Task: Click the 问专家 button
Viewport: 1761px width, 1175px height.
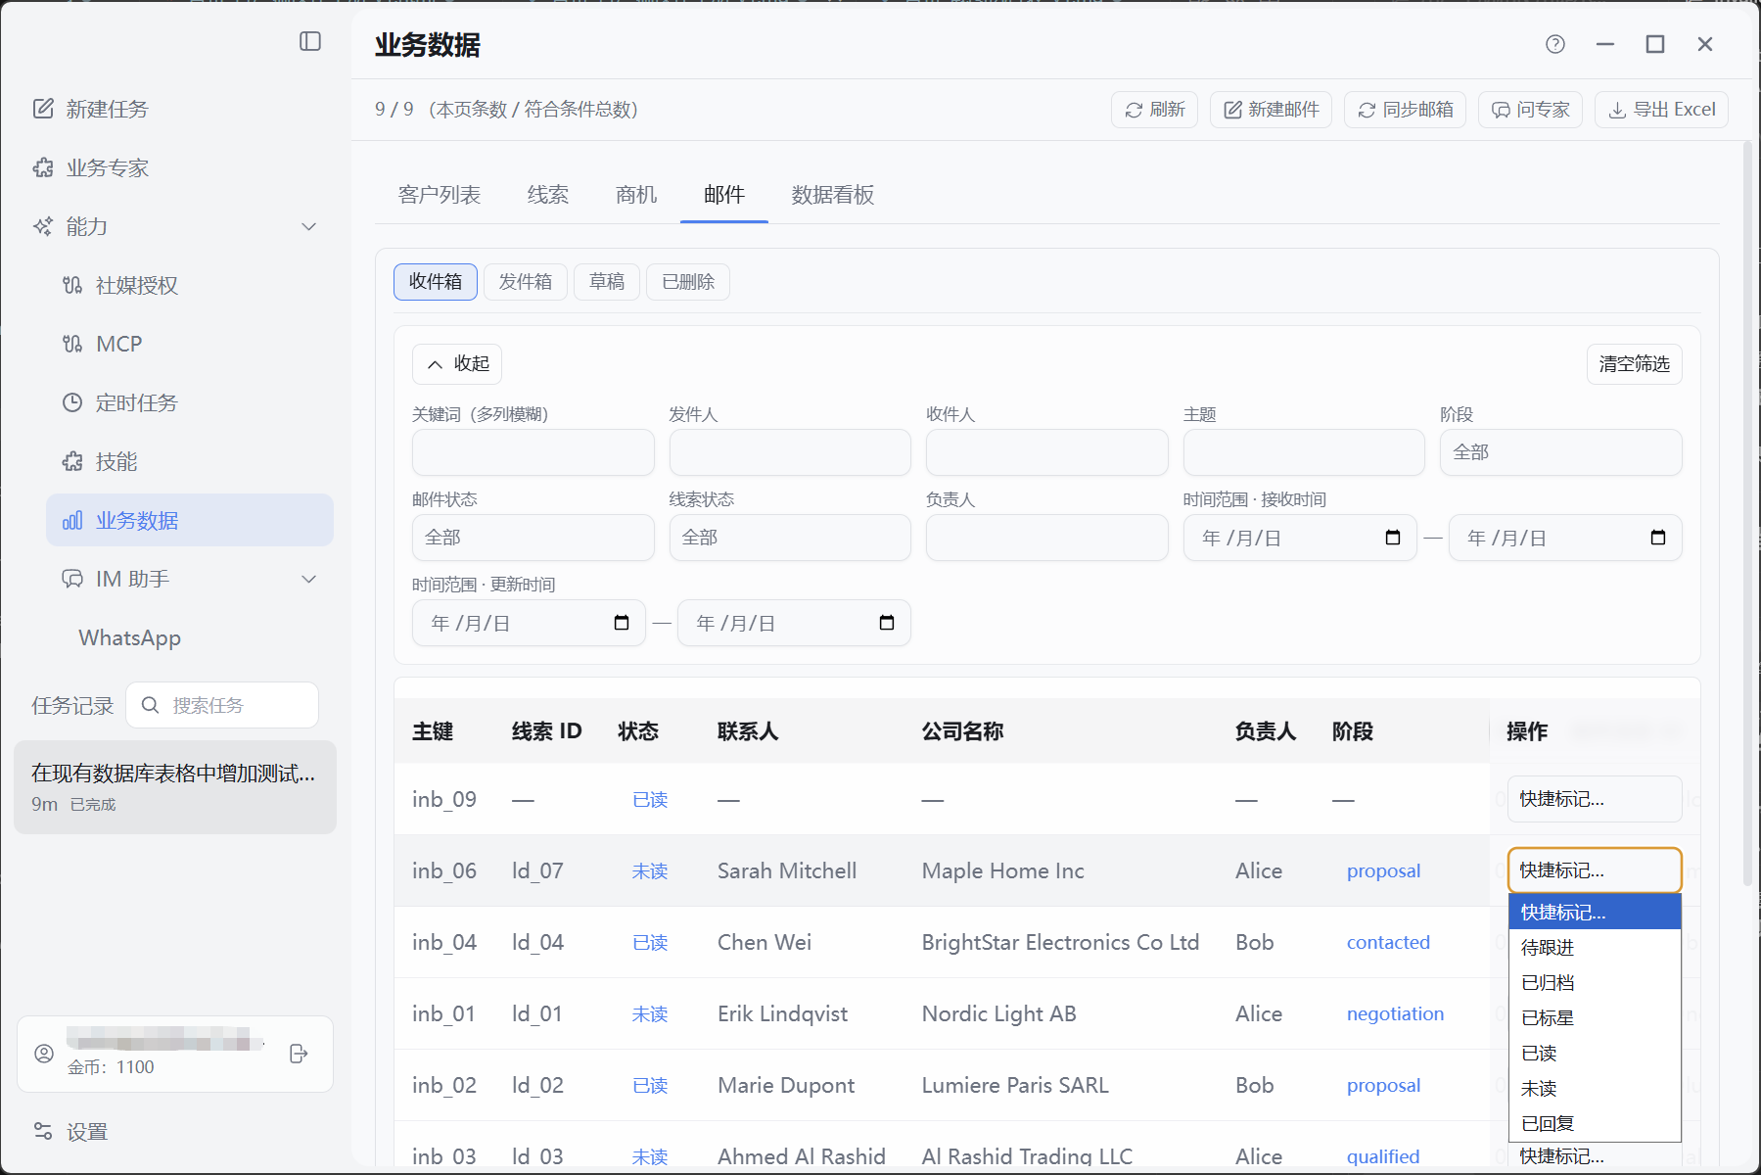Action: coord(1530,110)
